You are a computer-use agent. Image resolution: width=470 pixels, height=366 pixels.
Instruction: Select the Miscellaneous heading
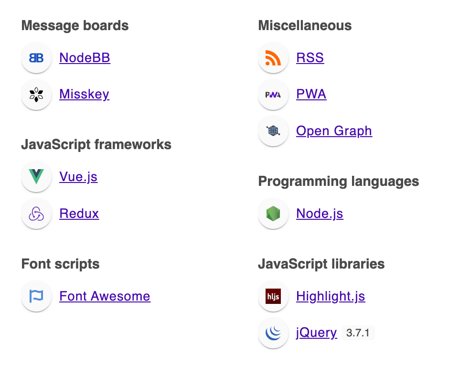point(305,25)
